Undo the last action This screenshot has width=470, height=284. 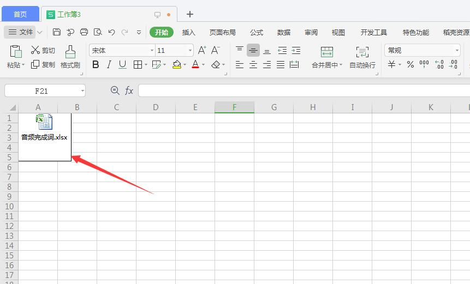[111, 32]
